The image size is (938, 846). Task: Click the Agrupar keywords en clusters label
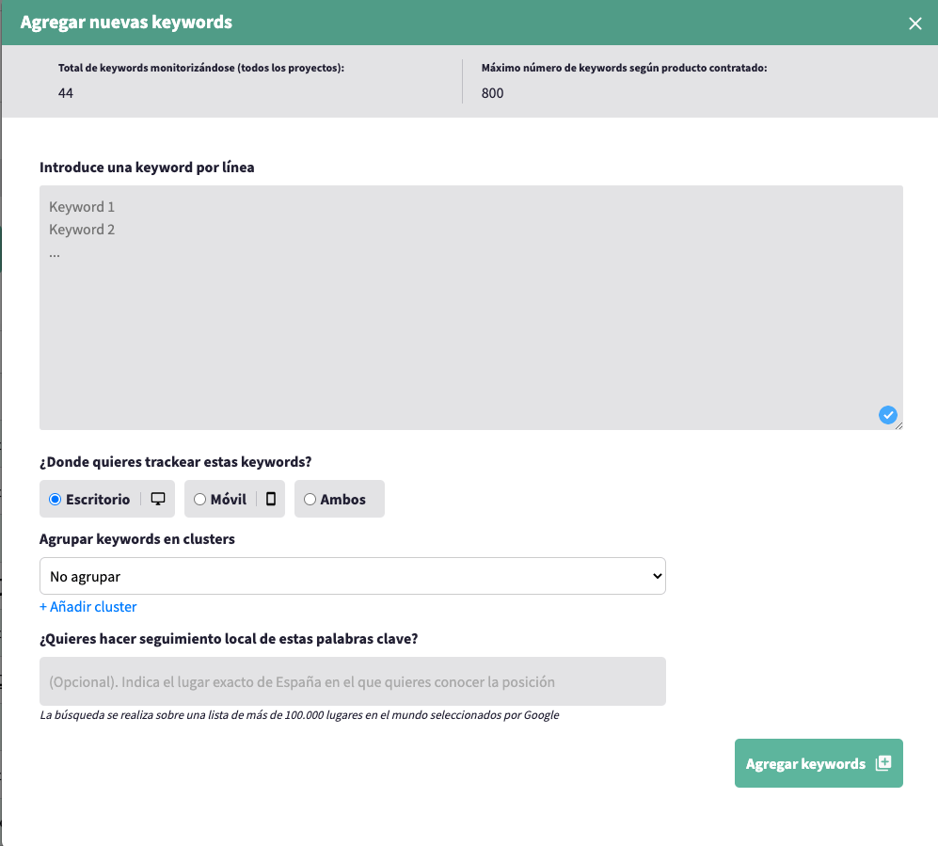137,539
